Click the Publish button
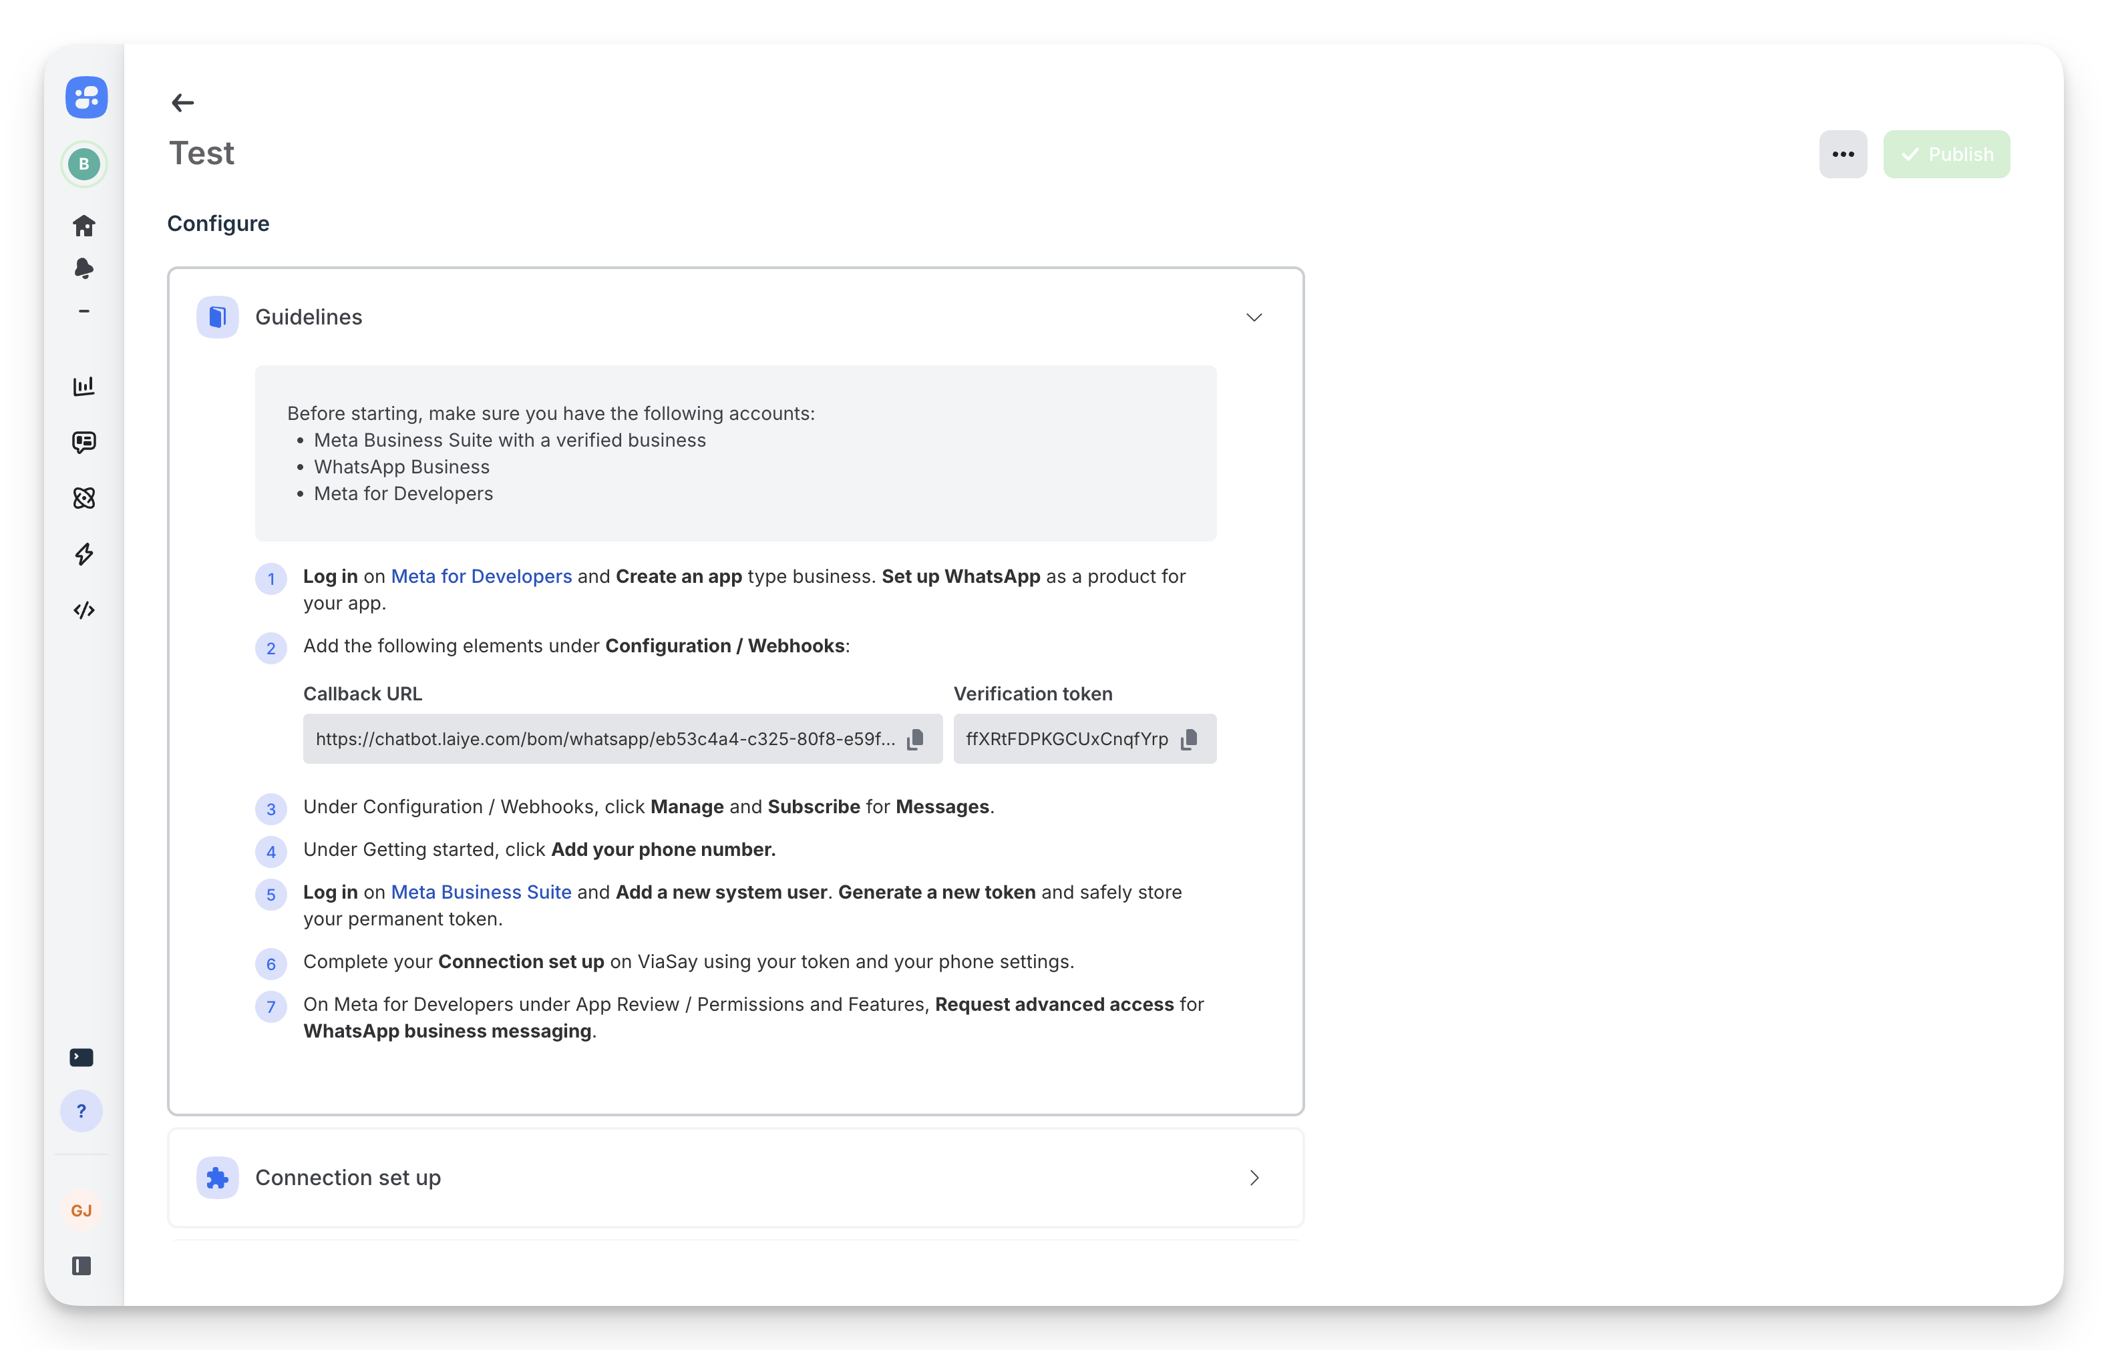The height and width of the screenshot is (1350, 2108). [1946, 154]
